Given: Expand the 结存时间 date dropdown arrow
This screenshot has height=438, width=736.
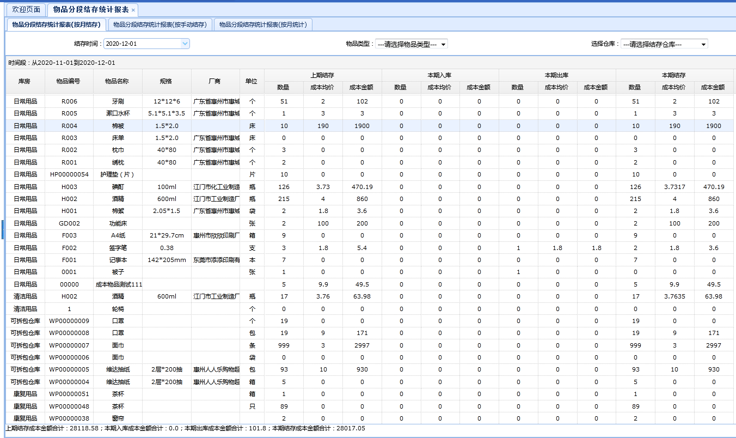Looking at the screenshot, I should coord(185,44).
